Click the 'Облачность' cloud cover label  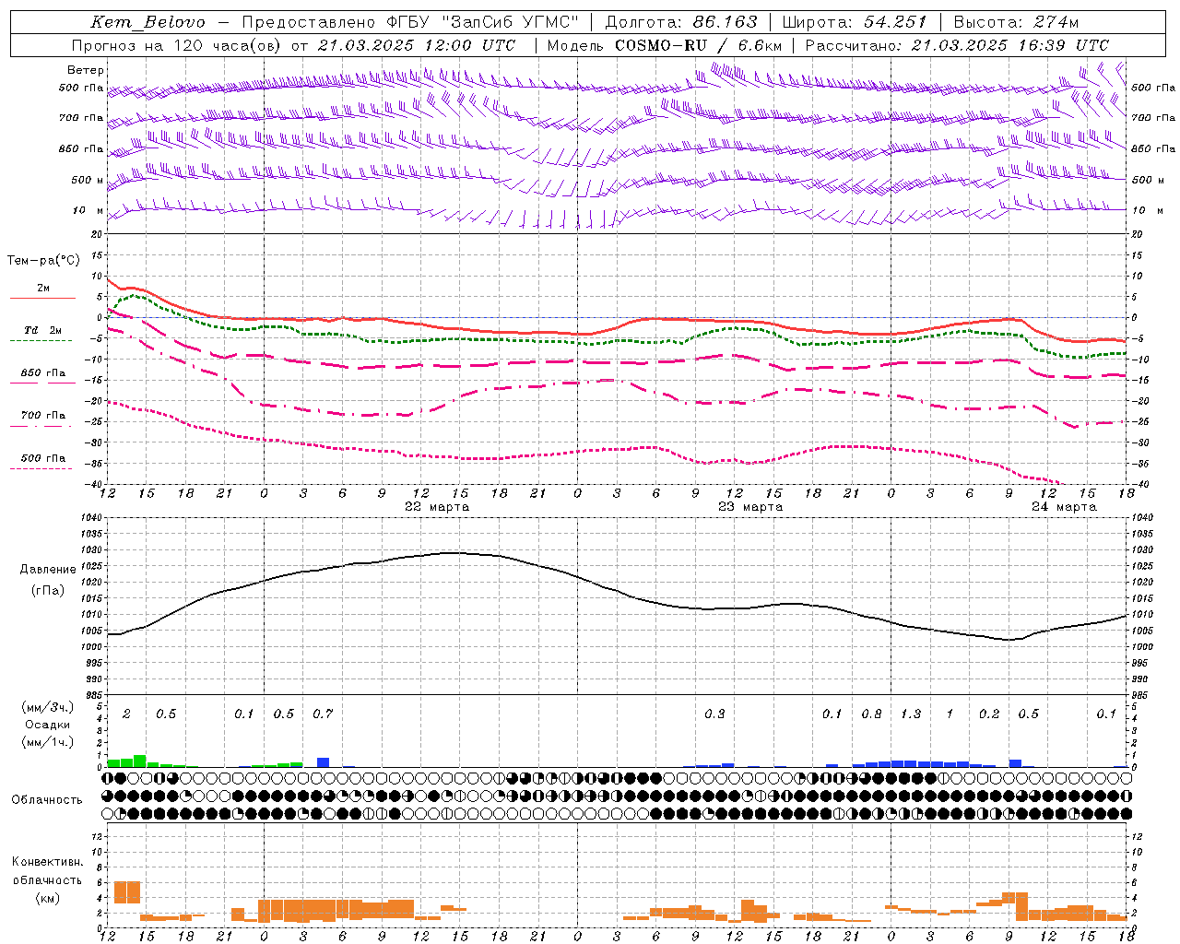(x=47, y=799)
